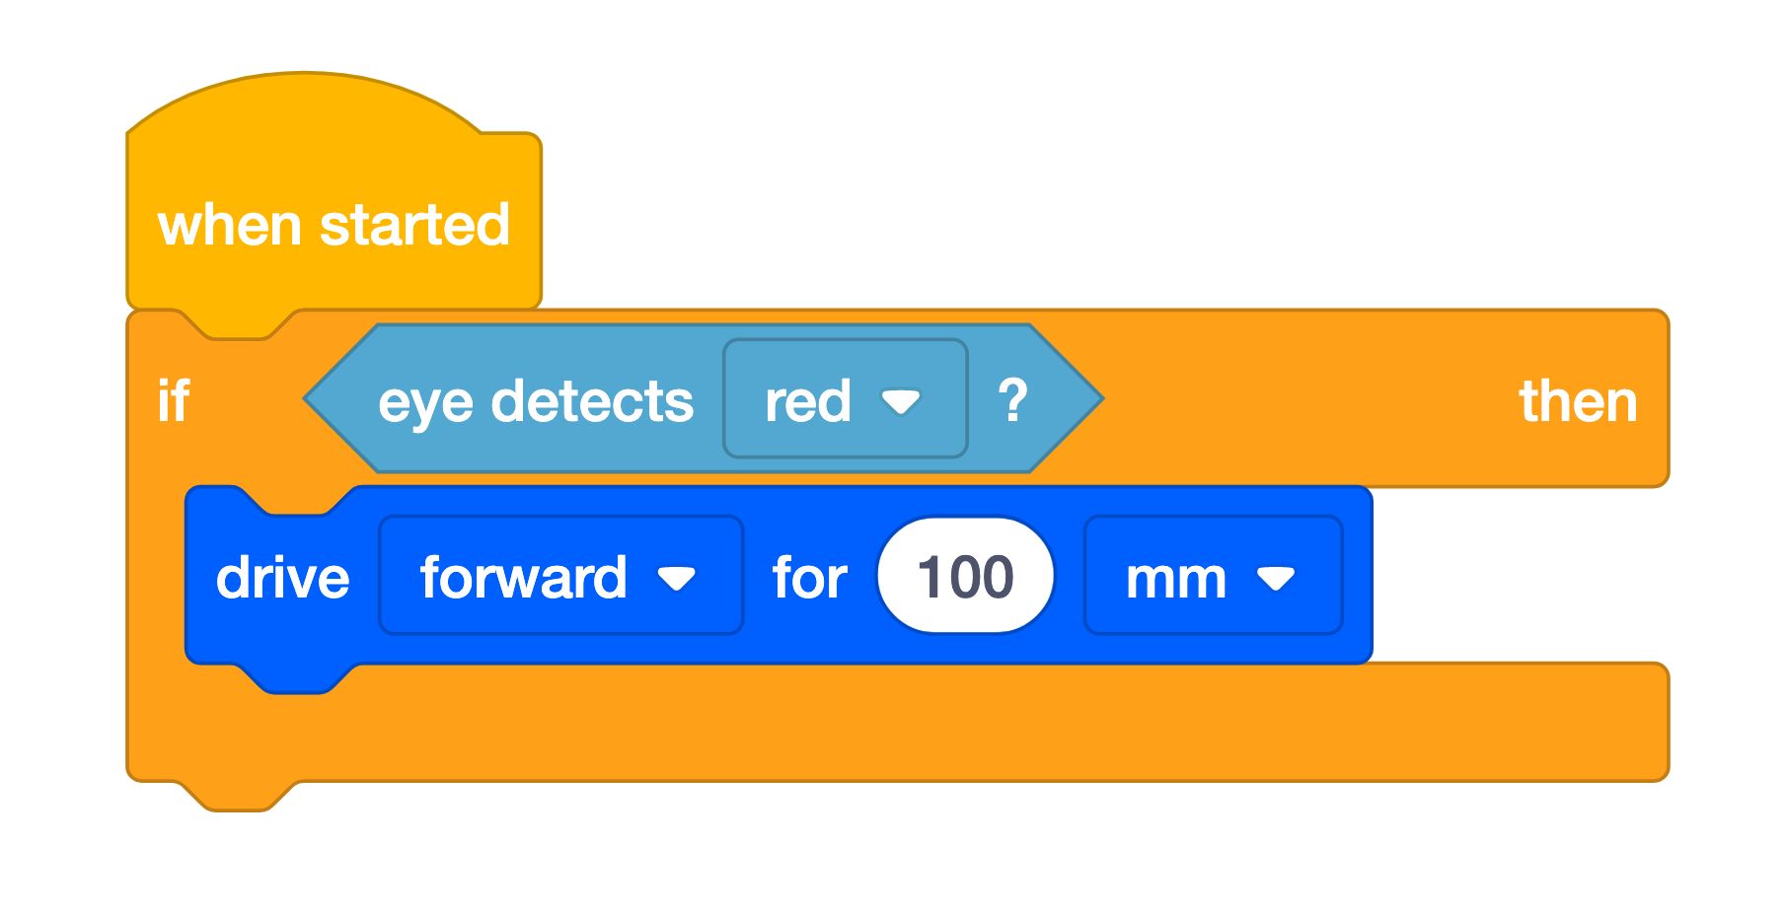Open the red color dropdown
1786x915 pixels.
coord(845,399)
